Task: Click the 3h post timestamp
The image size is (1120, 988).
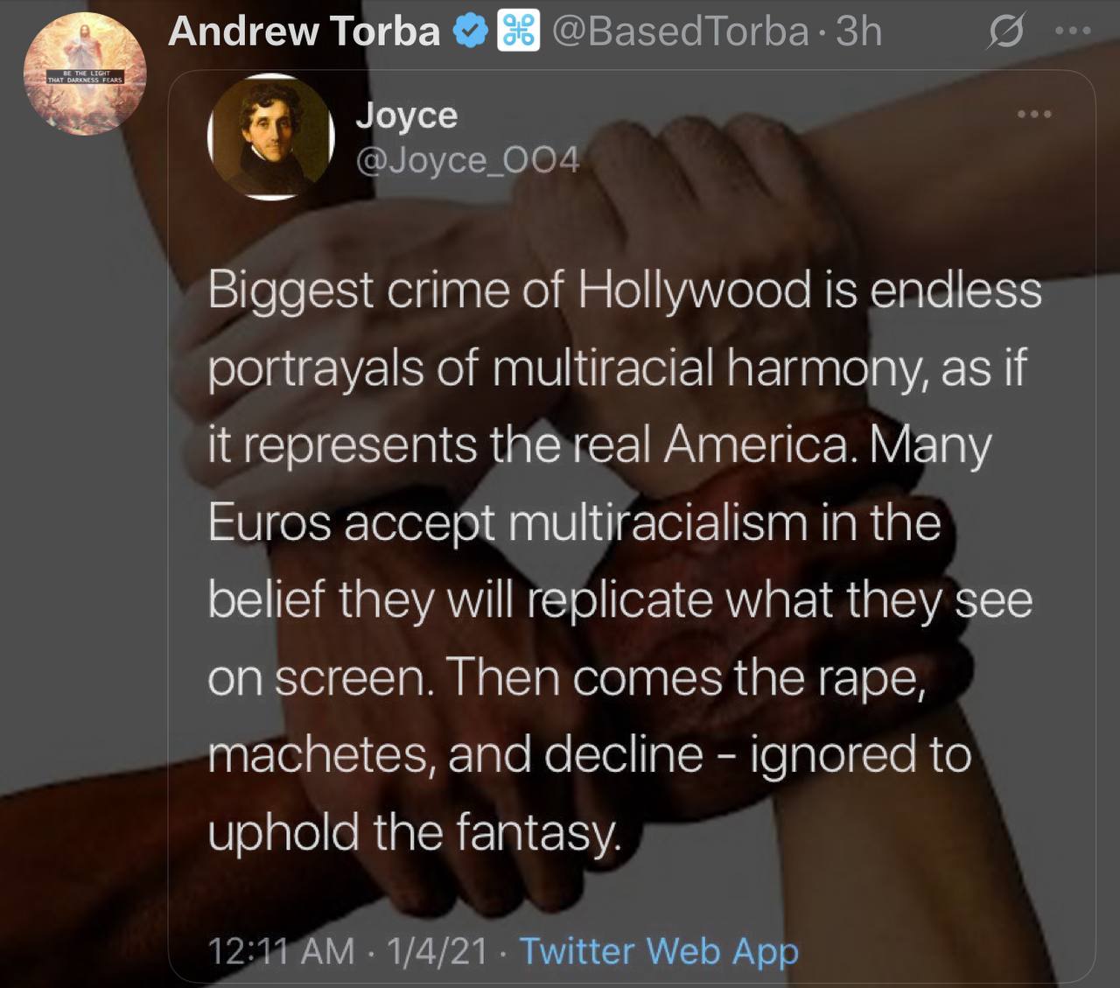Action: (859, 32)
